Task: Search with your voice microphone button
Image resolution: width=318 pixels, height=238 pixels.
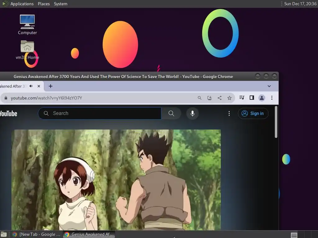Action: tap(193, 113)
